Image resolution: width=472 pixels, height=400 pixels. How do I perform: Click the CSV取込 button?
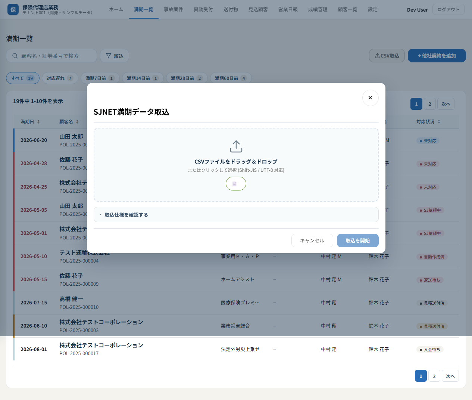[387, 56]
